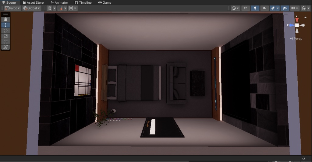This screenshot has height=162, width=312.
Task: Open the scene camera dropdown arrow
Action: click(297, 8)
